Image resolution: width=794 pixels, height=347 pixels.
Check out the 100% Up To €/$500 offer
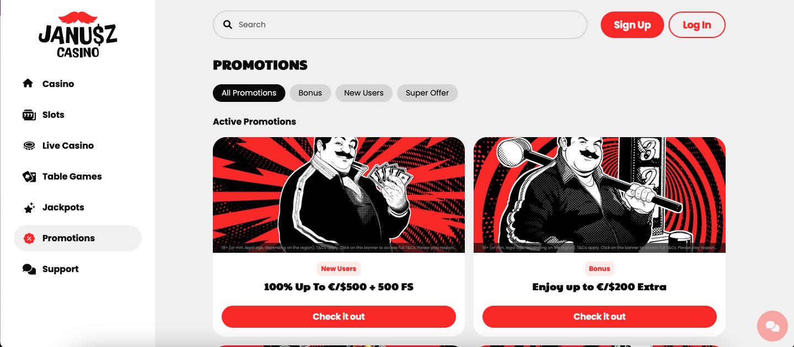tap(339, 317)
